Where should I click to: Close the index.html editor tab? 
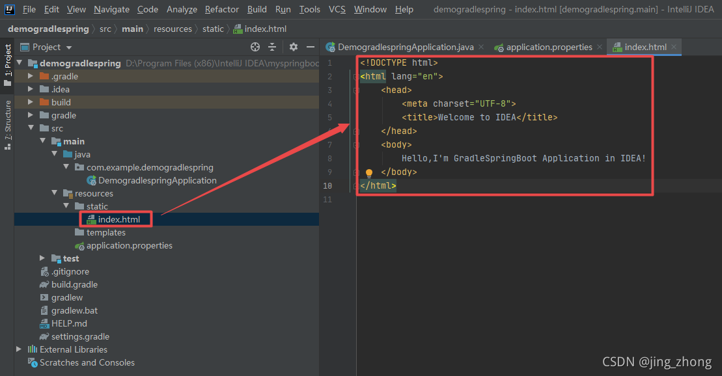674,47
